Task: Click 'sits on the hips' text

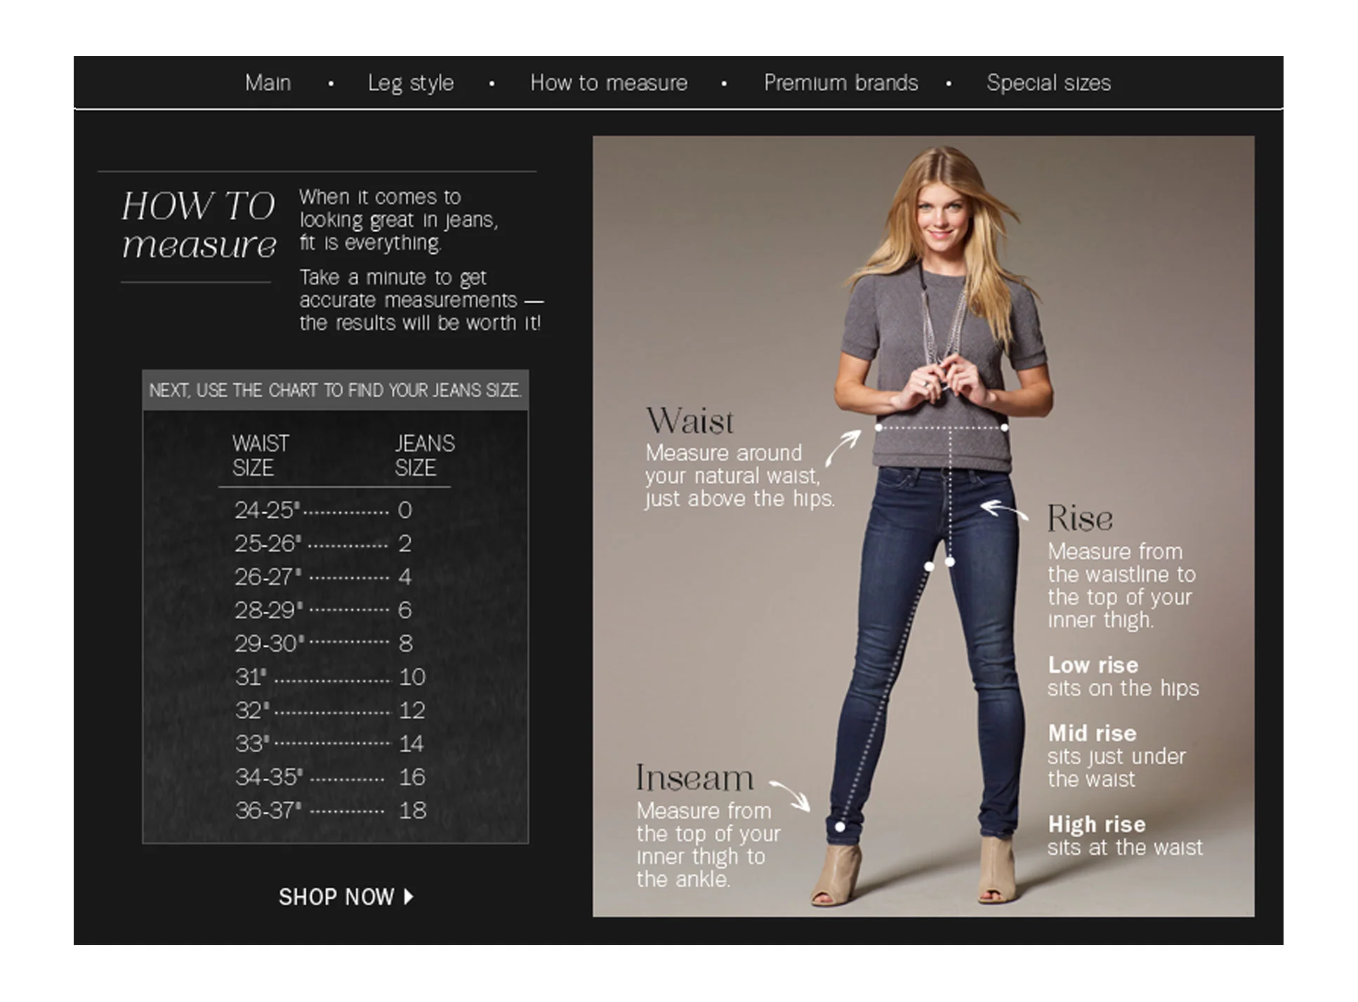Action: click(x=1123, y=688)
